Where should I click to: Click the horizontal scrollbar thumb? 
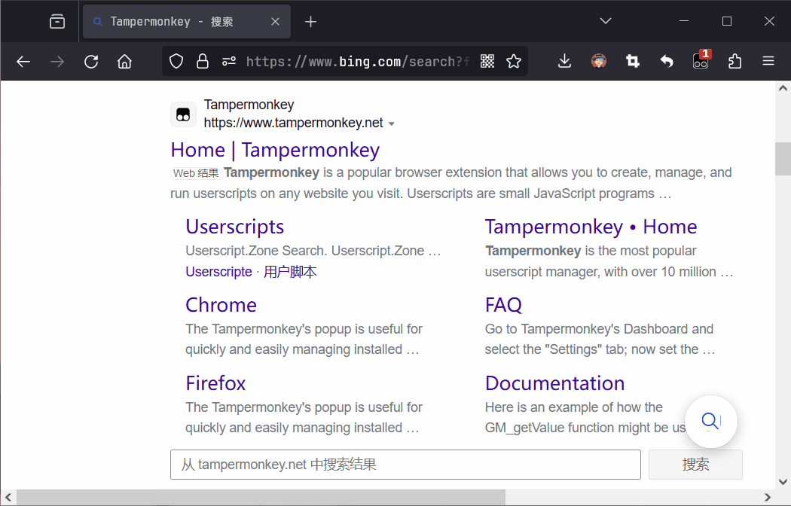pyautogui.click(x=261, y=498)
